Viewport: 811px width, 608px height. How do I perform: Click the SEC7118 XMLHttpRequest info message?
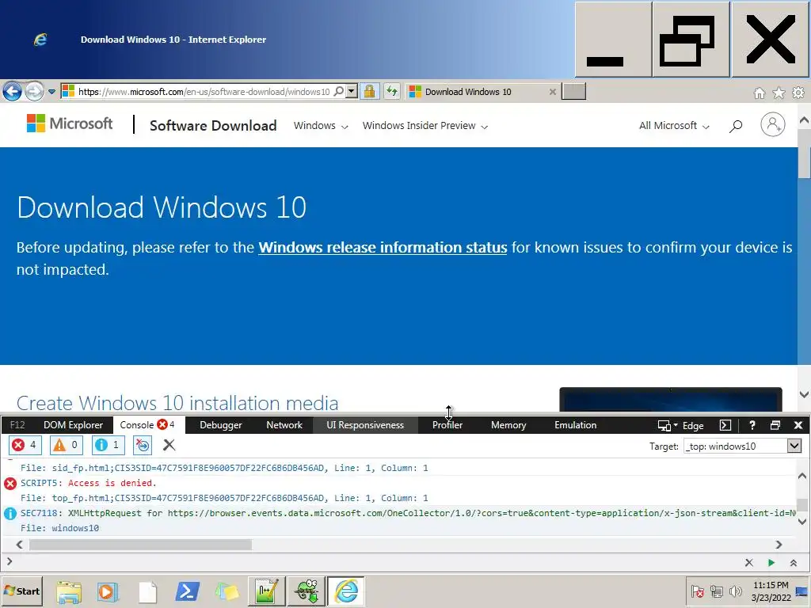tap(408, 513)
